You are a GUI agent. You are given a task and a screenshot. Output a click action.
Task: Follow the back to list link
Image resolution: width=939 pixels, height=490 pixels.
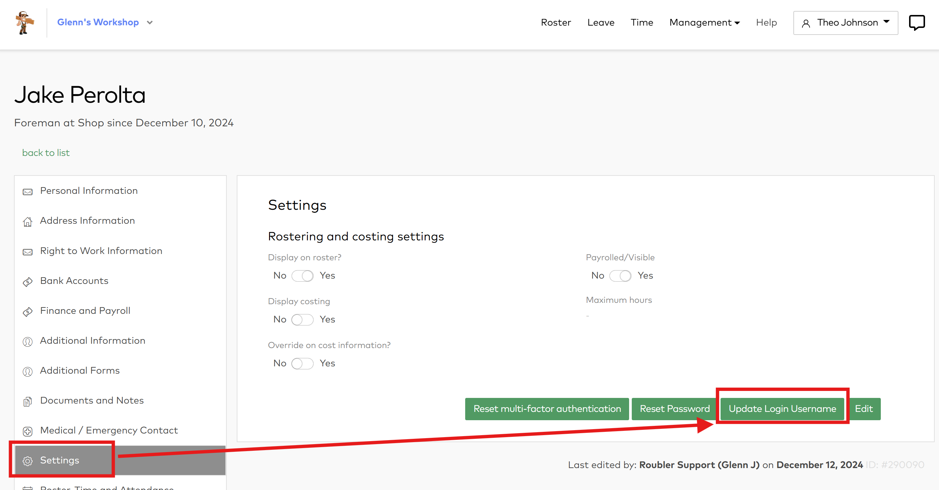click(x=46, y=153)
